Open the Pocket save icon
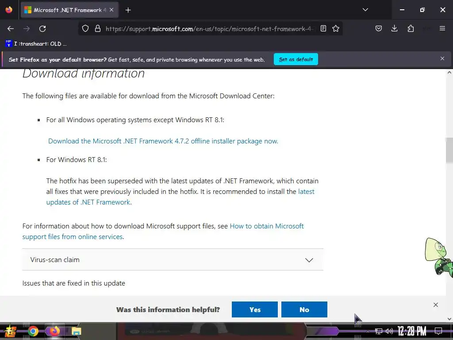Image resolution: width=453 pixels, height=340 pixels. (x=379, y=29)
